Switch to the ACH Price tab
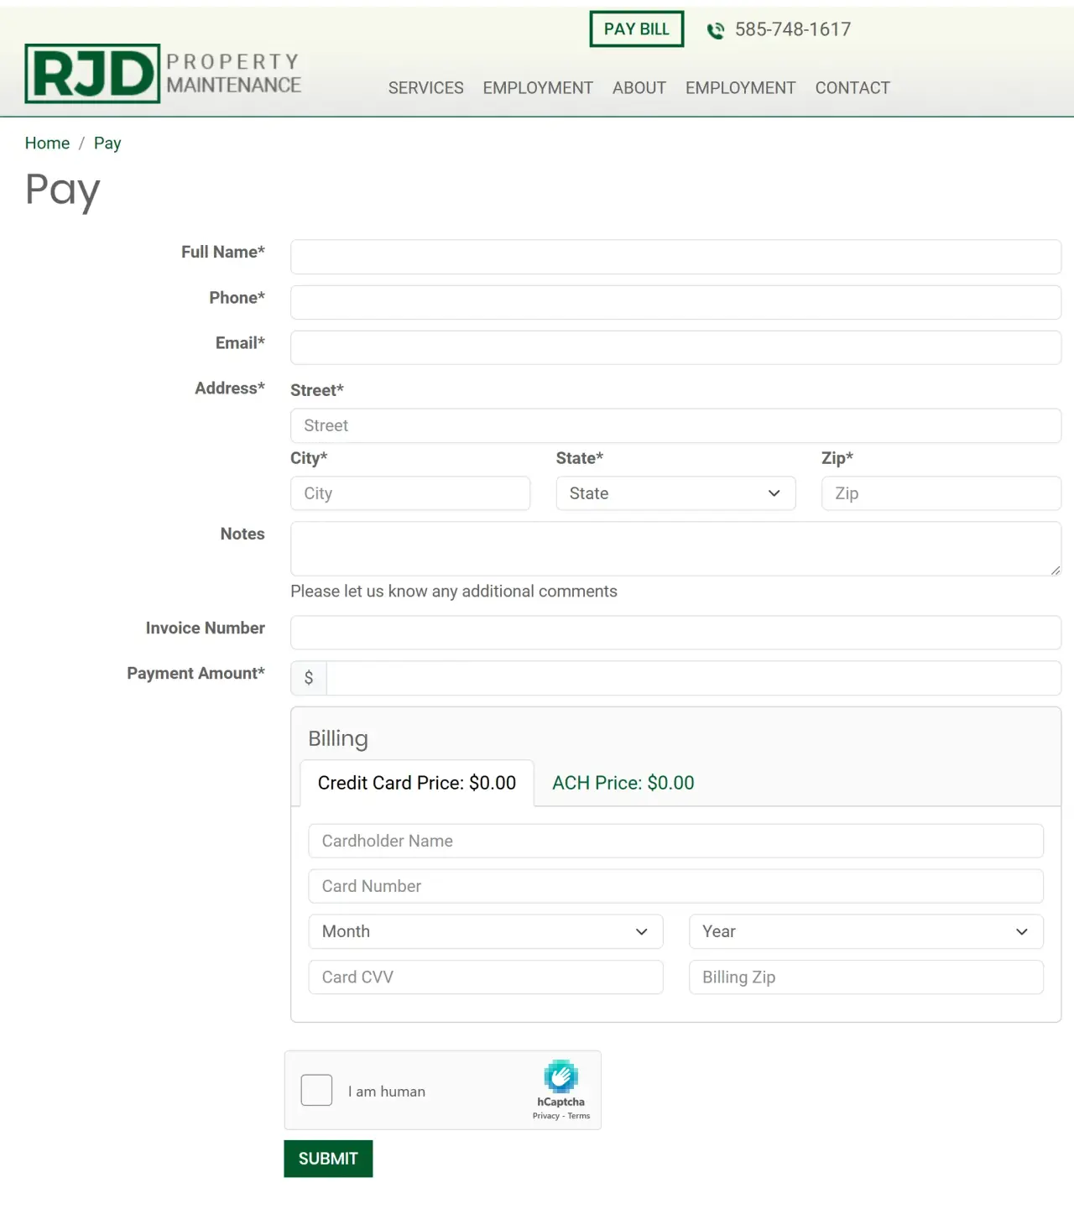Screen dimensions: 1074x1209 pos(623,783)
